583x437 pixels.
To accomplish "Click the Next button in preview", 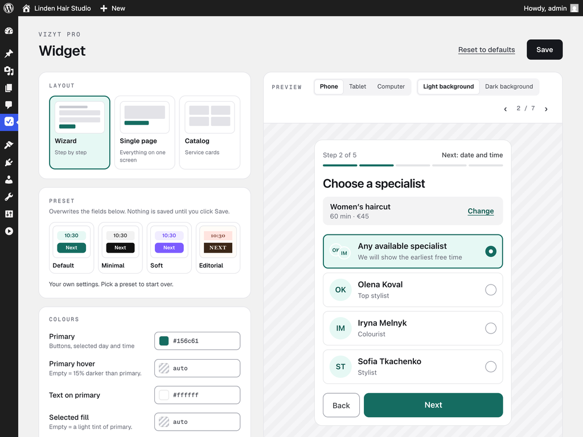I will pos(433,405).
